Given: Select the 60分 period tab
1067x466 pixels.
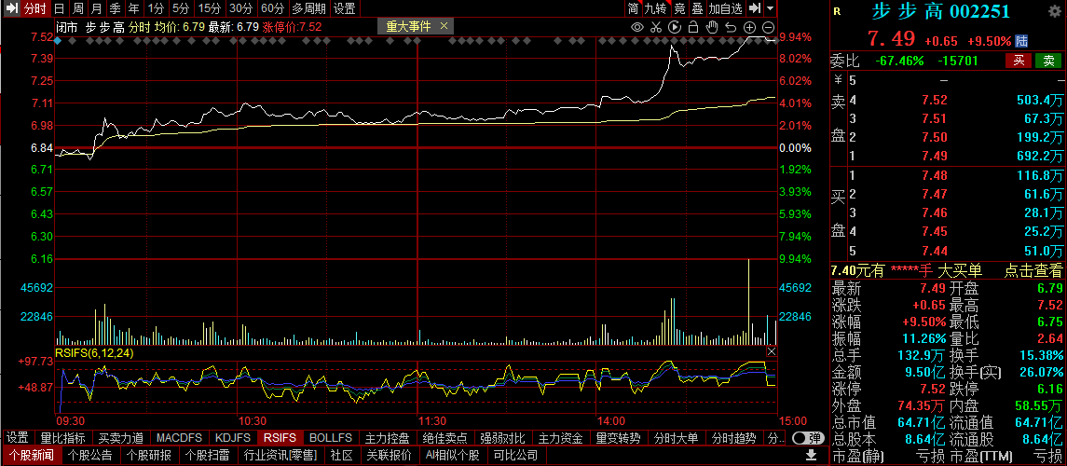Looking at the screenshot, I should [273, 8].
